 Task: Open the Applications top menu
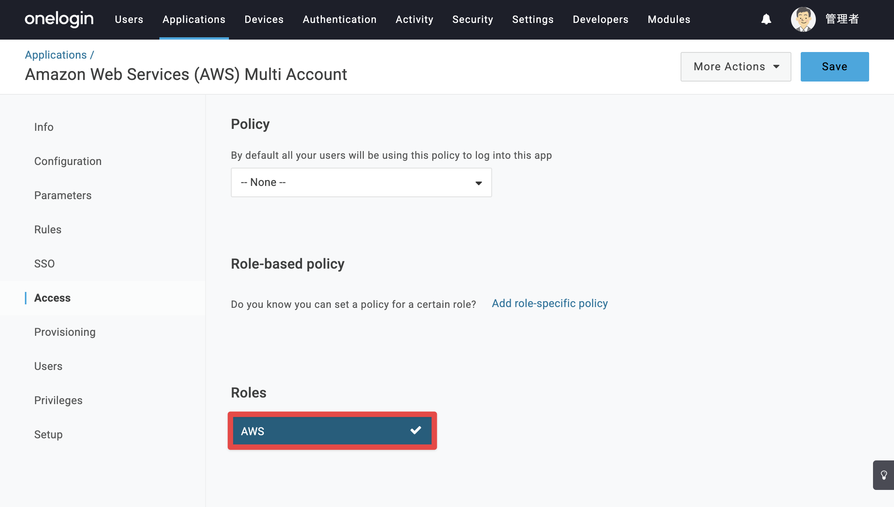(x=194, y=19)
